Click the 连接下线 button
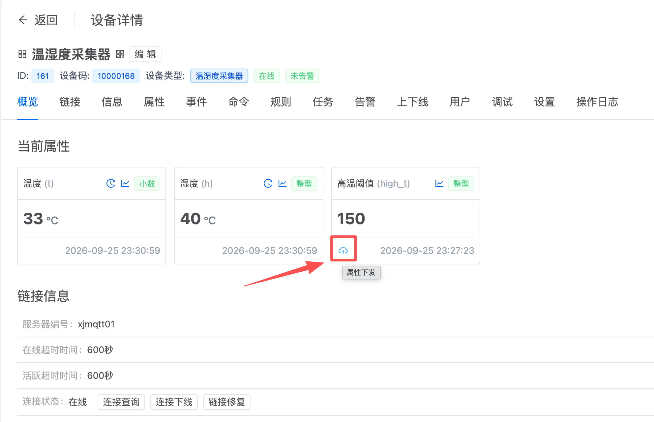This screenshot has height=422, width=654. [174, 402]
